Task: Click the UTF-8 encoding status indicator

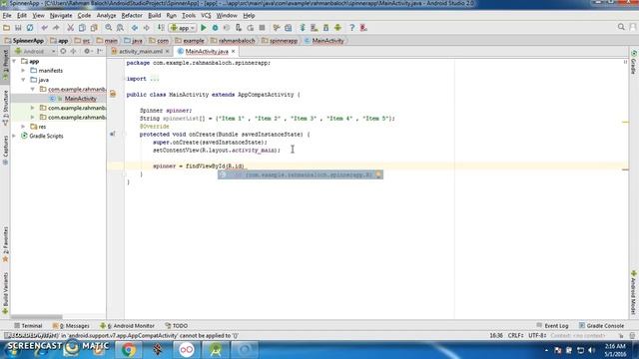Action: tap(537, 335)
